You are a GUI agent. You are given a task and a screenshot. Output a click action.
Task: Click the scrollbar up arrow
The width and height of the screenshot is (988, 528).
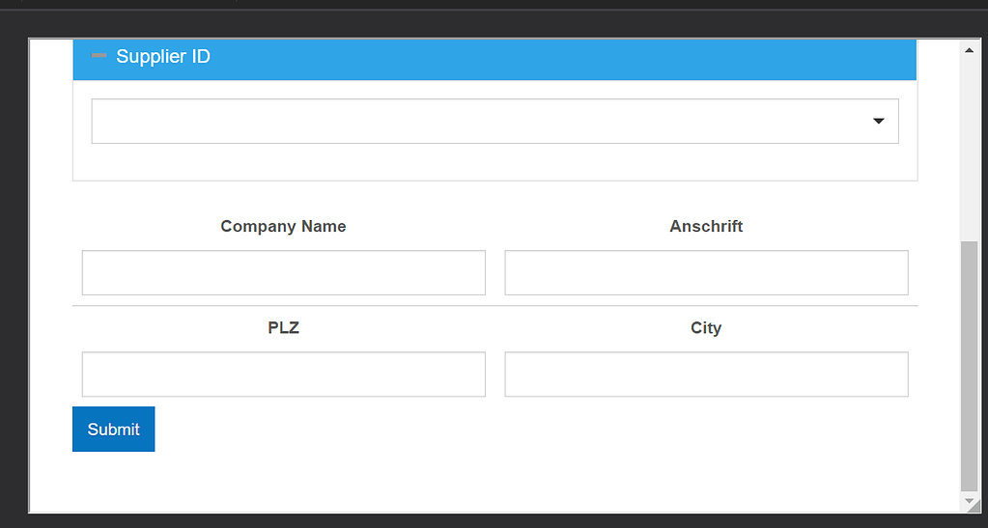tap(970, 49)
